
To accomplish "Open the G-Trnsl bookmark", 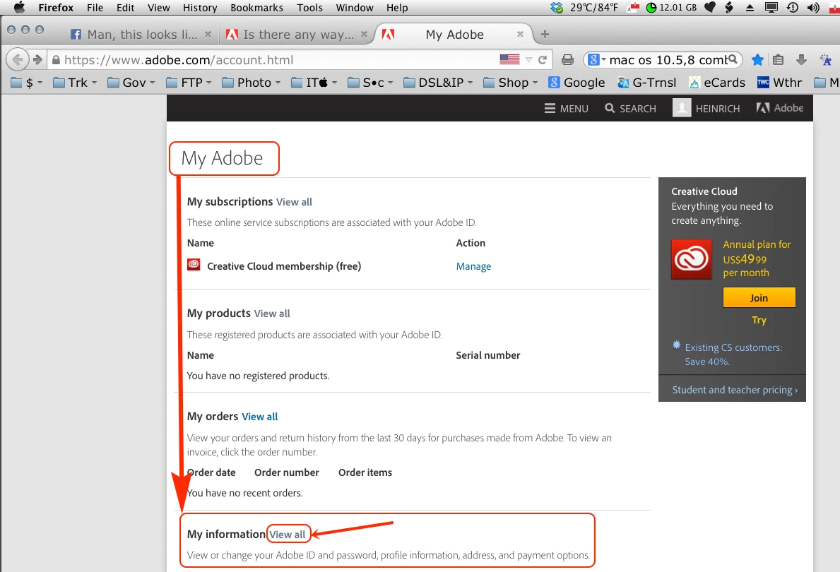I will tap(646, 83).
